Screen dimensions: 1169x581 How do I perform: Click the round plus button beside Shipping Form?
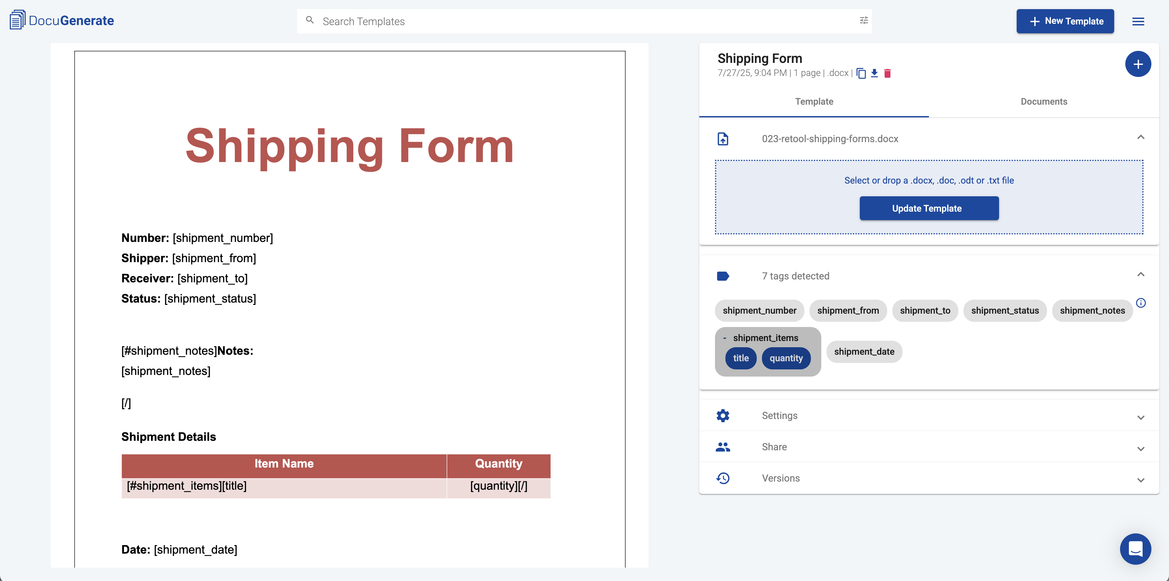[1138, 64]
